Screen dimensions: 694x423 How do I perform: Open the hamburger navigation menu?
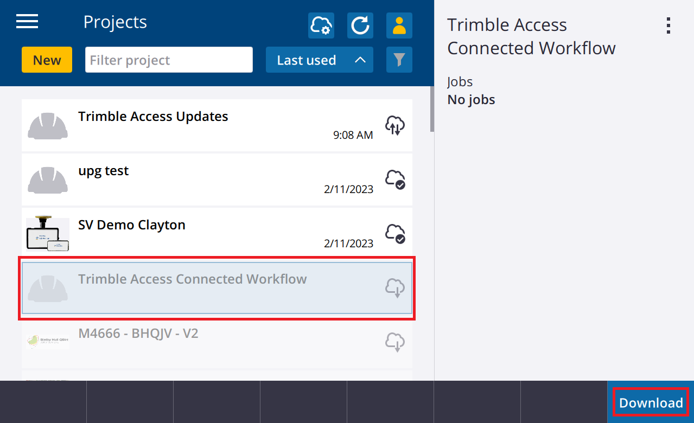(27, 21)
